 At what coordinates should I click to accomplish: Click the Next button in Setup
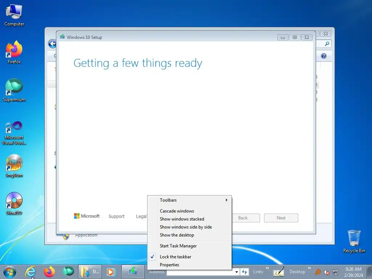click(281, 218)
